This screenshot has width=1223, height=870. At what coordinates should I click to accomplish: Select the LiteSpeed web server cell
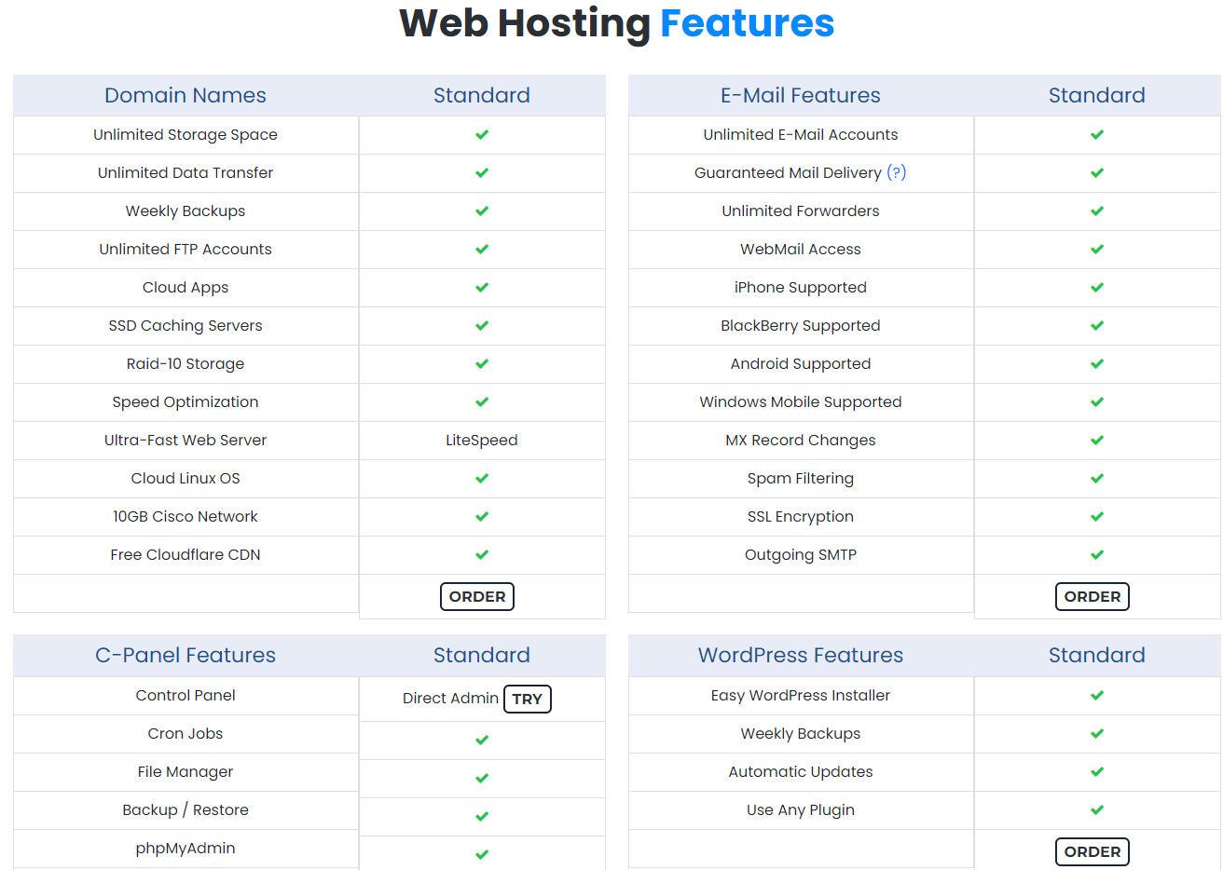tap(481, 441)
